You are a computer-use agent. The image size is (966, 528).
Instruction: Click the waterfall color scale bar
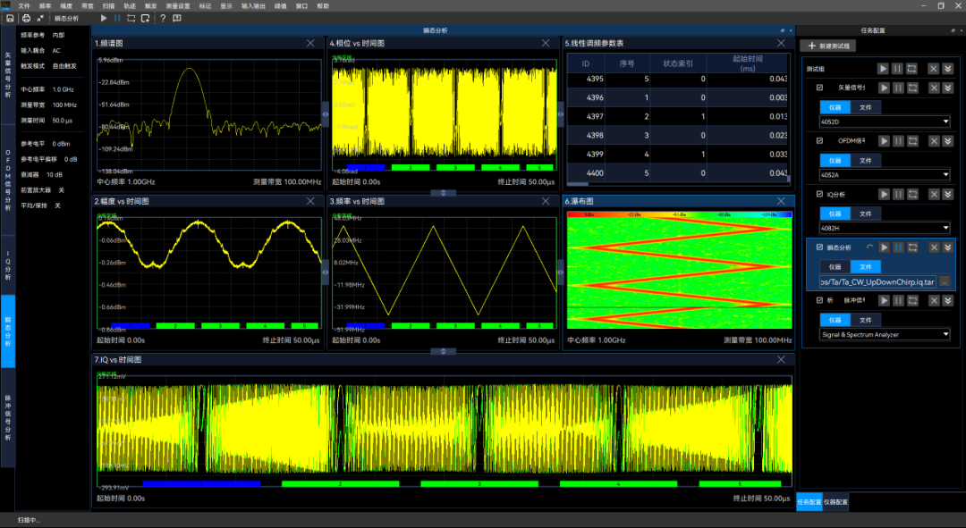[679, 215]
